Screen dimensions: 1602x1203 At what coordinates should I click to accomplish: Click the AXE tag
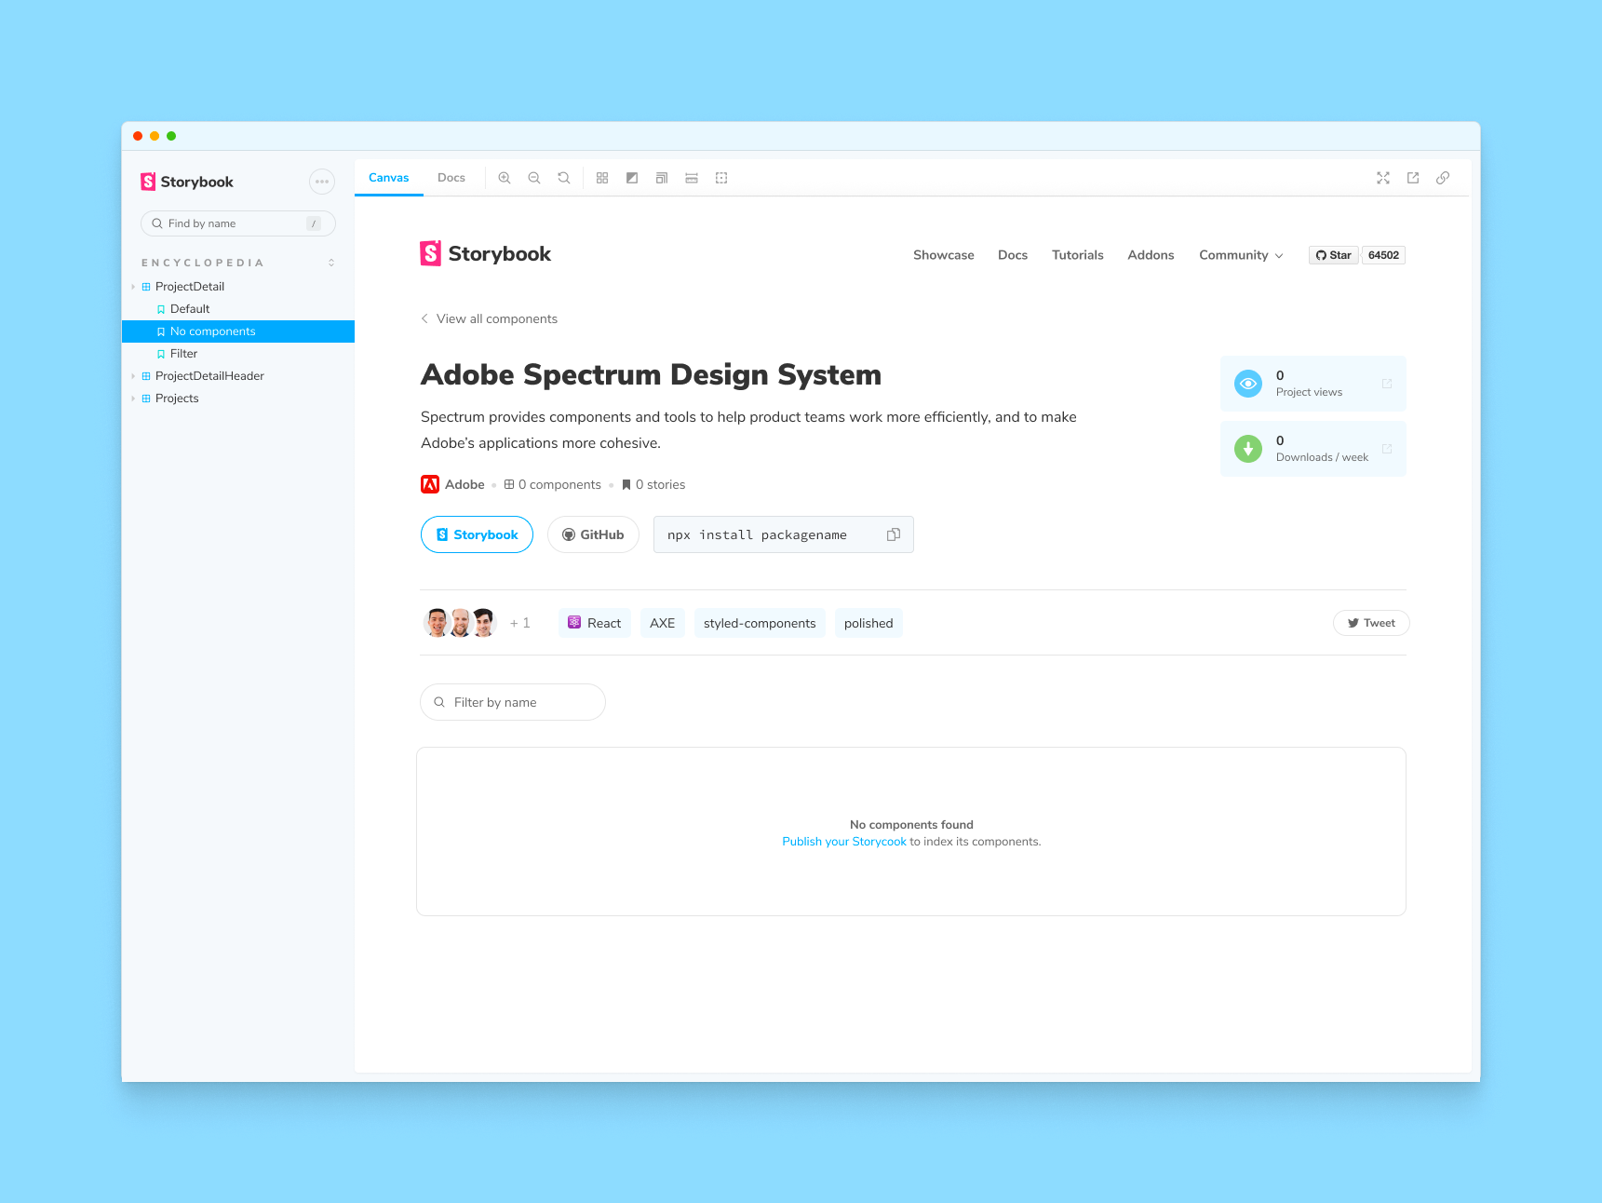pos(663,623)
